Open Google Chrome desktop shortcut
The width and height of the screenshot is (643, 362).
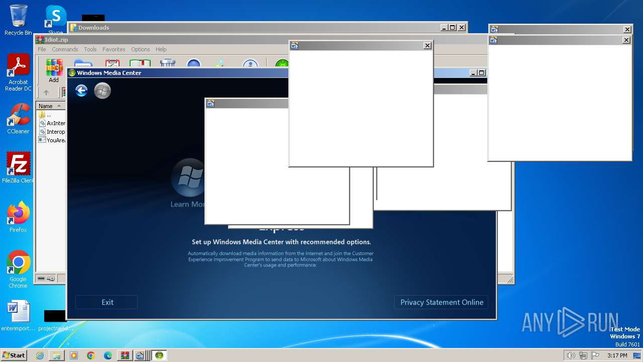click(x=18, y=269)
